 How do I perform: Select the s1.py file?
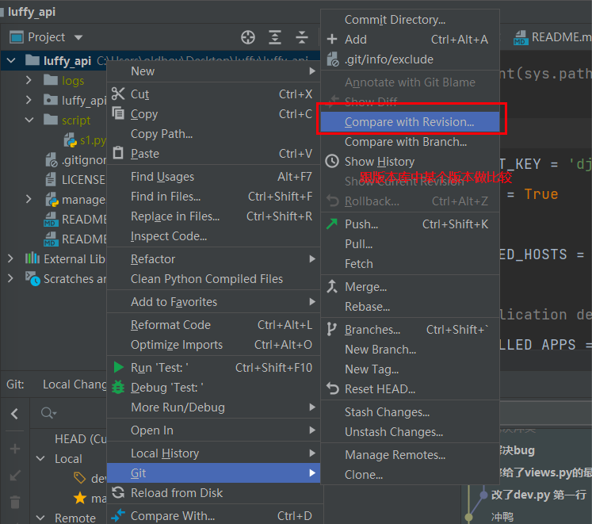coord(85,140)
